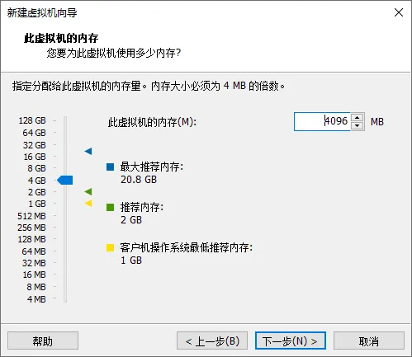Decrease memory with the spinner down arrow
Image resolution: width=412 pixels, height=357 pixels.
coord(358,125)
